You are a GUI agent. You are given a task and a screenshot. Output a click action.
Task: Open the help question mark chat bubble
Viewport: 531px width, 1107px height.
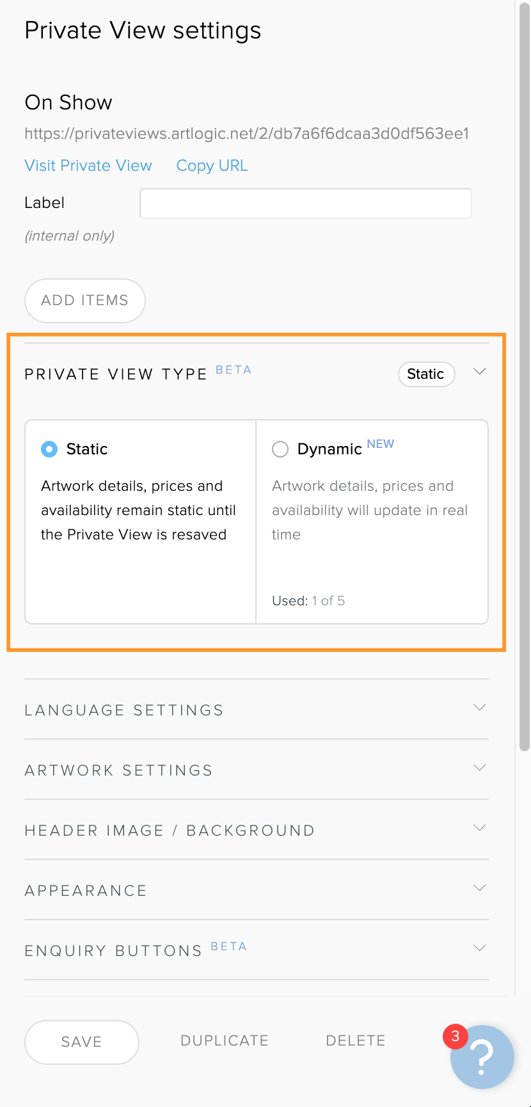coord(482,1057)
